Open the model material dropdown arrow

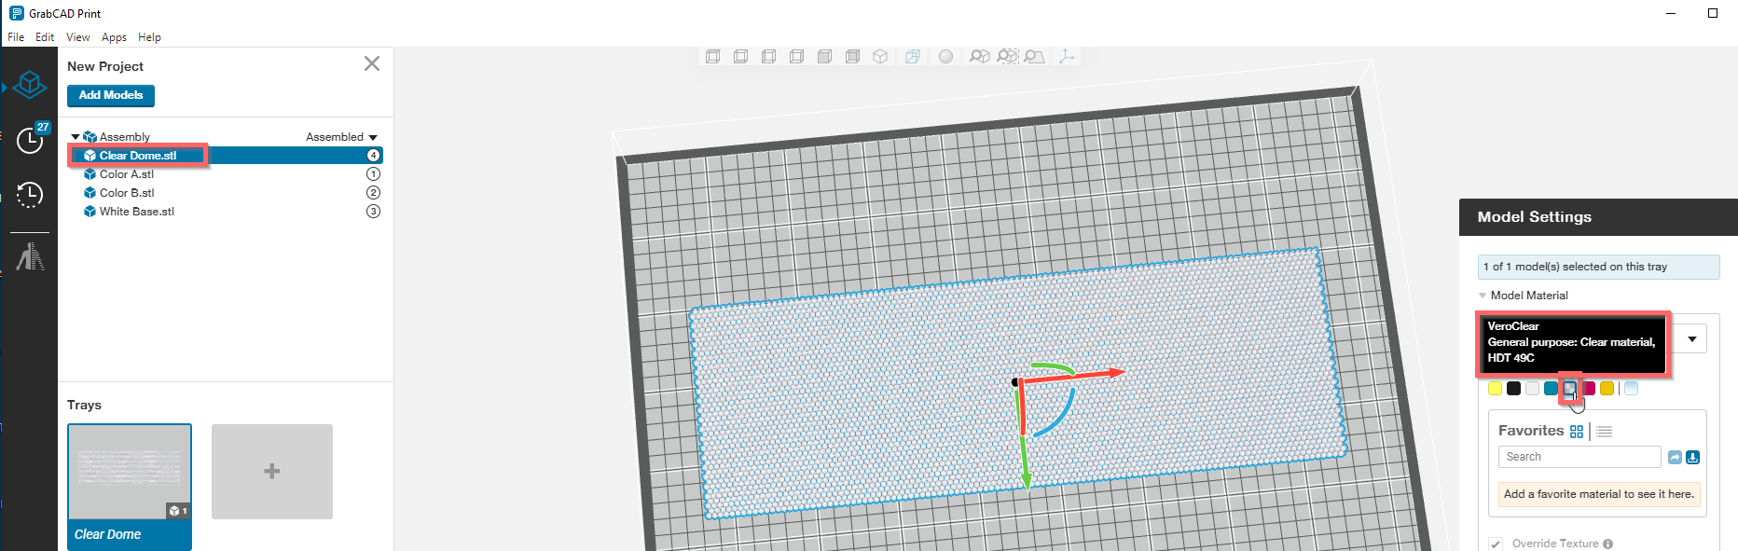[1691, 339]
